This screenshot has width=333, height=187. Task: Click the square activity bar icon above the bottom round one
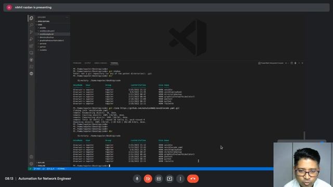click(31, 67)
